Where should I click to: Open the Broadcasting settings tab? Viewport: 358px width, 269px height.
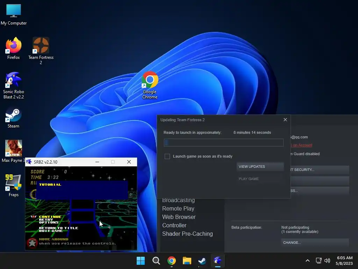coord(179,200)
